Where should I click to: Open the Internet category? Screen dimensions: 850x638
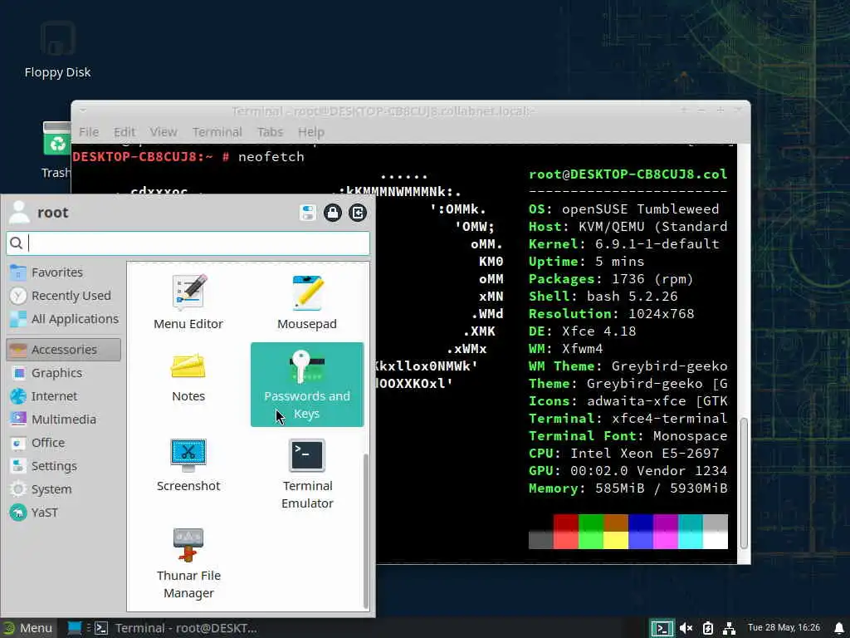[63, 396]
